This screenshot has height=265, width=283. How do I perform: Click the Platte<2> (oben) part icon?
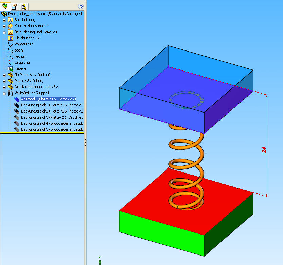pyautogui.click(x=11, y=81)
